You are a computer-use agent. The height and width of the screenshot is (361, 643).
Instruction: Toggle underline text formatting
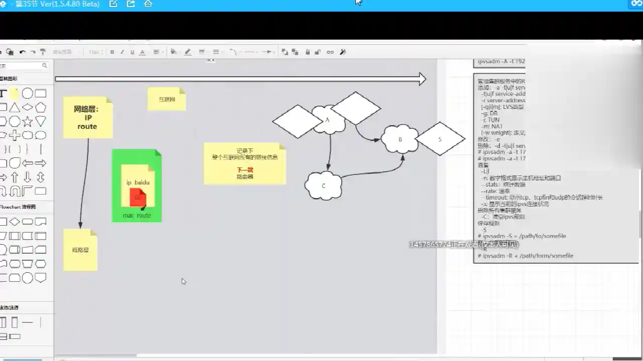click(132, 52)
